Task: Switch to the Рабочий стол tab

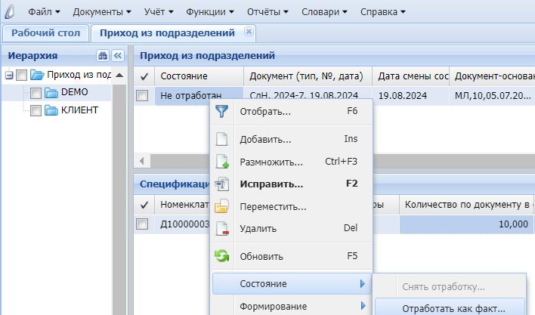Action: pyautogui.click(x=45, y=32)
